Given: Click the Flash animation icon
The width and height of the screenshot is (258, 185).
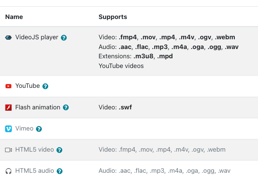Looking at the screenshot, I should pyautogui.click(x=8, y=107).
